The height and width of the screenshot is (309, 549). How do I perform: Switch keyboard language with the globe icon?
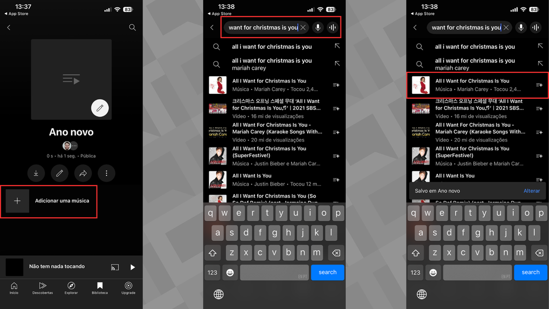pyautogui.click(x=218, y=294)
